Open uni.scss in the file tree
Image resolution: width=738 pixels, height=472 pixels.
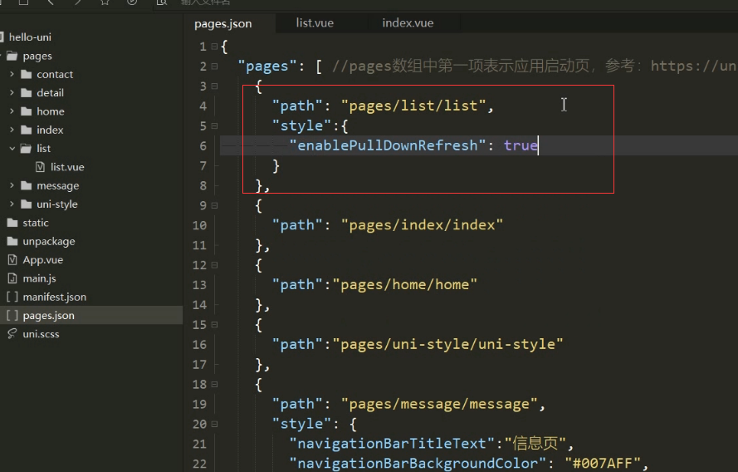[x=41, y=334]
